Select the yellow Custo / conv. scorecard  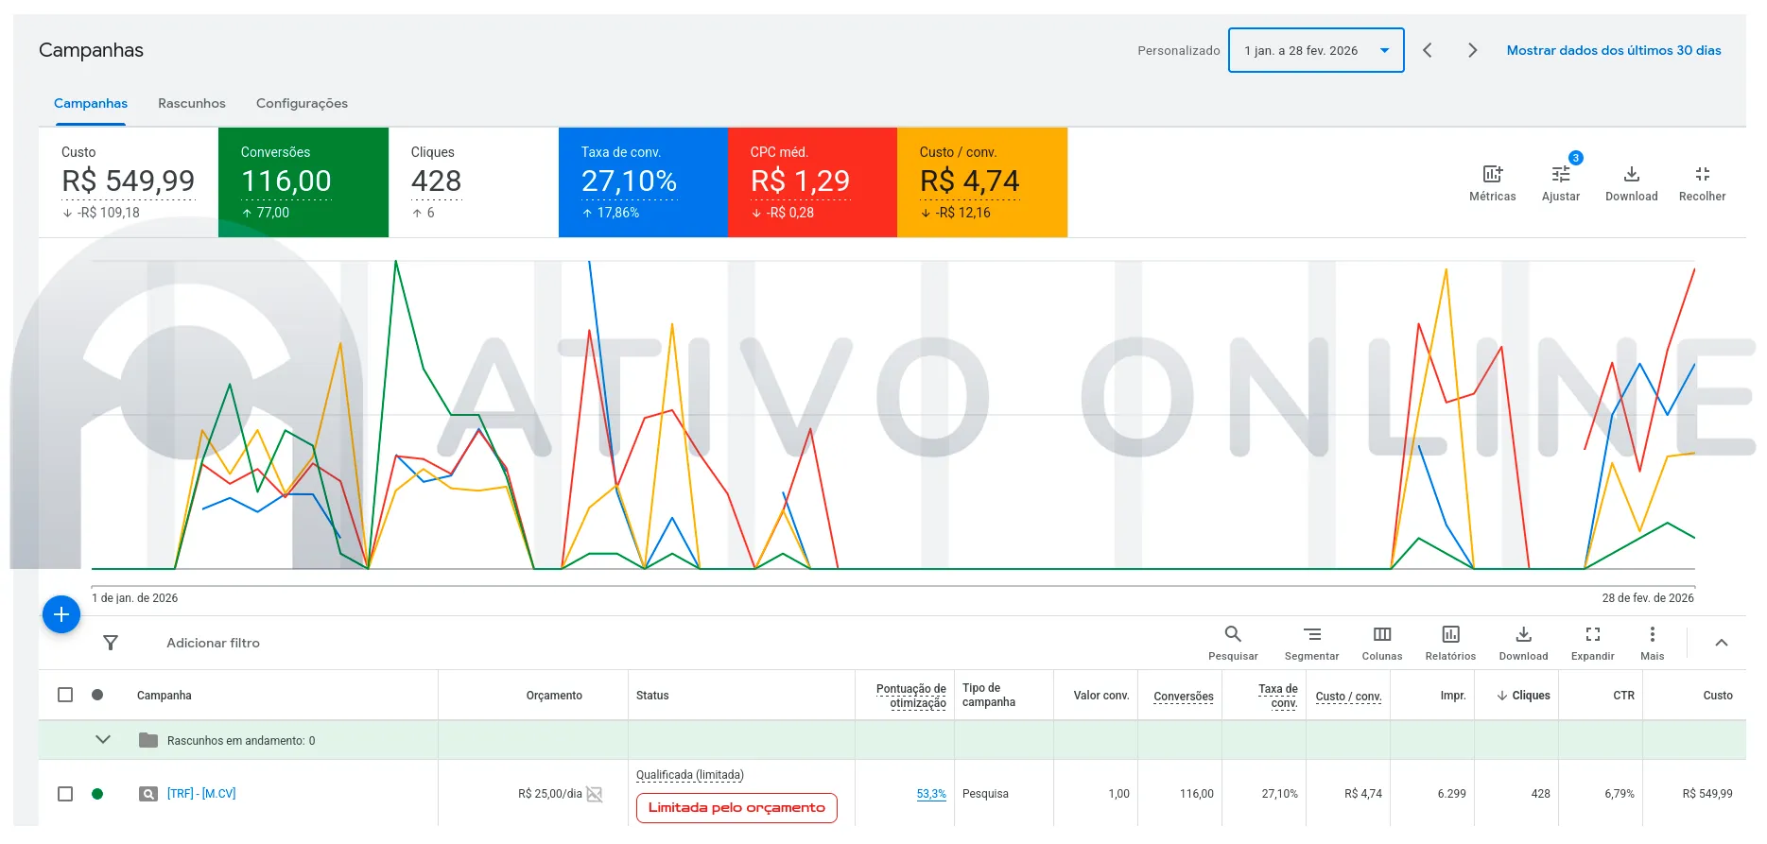coord(982,182)
